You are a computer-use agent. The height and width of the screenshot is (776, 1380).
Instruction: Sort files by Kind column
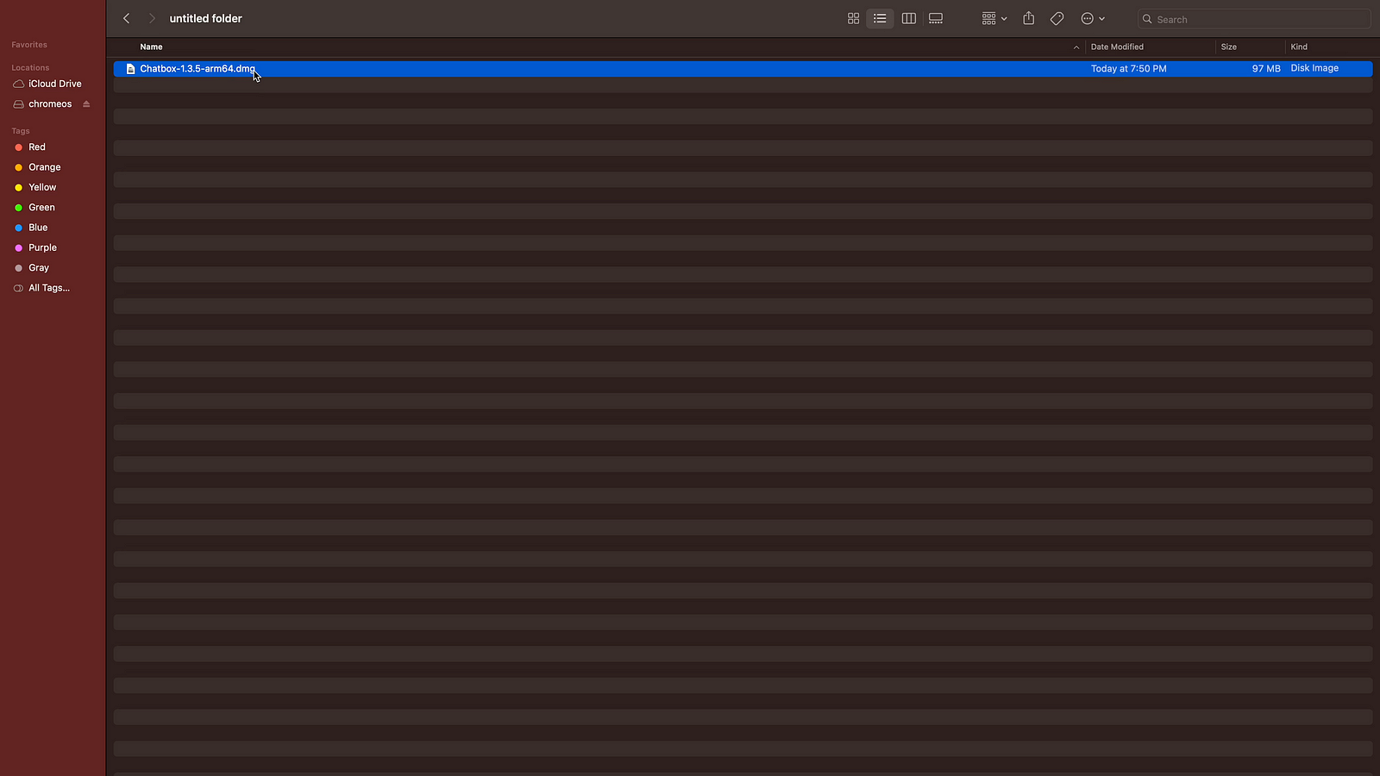click(1299, 47)
